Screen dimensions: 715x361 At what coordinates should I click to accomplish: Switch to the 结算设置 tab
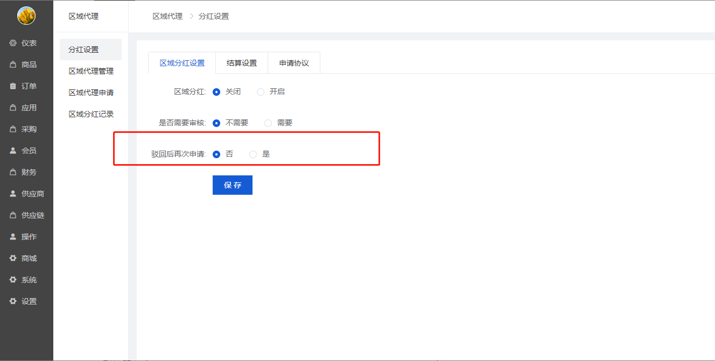point(242,63)
